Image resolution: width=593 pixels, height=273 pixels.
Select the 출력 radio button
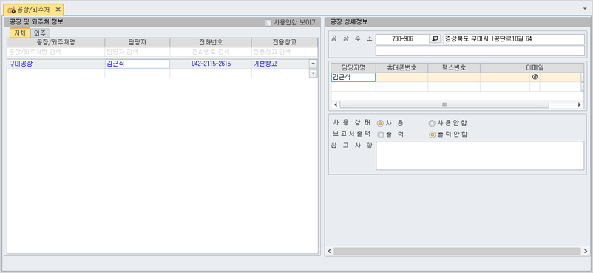point(380,135)
